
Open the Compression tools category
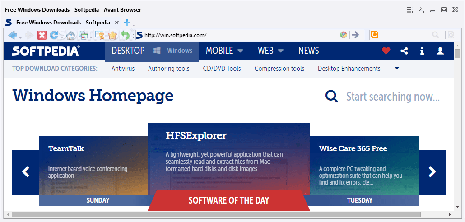coord(279,69)
